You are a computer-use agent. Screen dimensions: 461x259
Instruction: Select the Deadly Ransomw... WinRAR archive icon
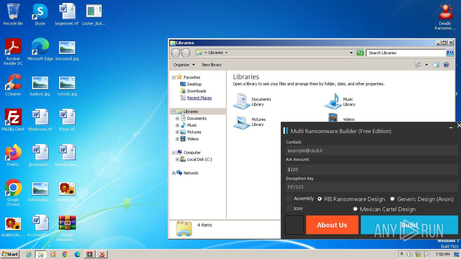point(67,228)
